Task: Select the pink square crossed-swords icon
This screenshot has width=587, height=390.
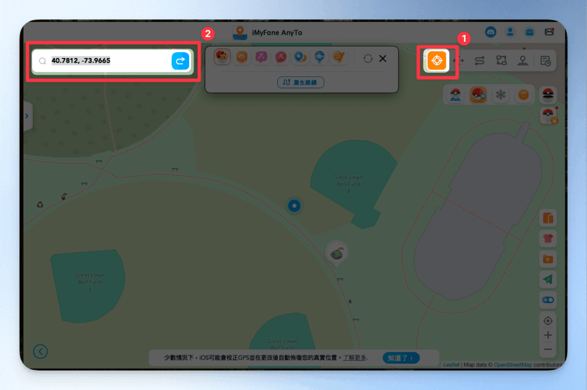Action: pos(261,57)
